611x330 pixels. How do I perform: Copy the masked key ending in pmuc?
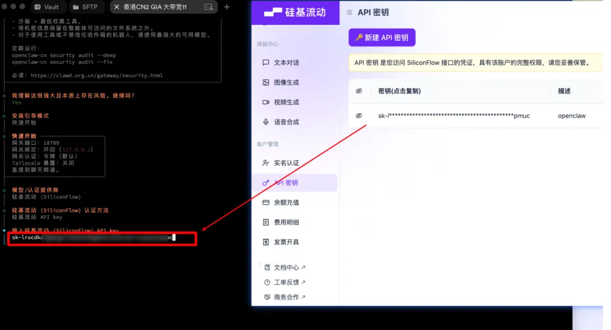(454, 116)
